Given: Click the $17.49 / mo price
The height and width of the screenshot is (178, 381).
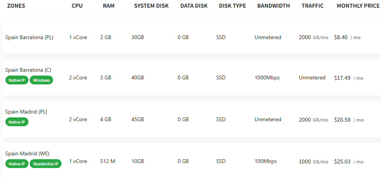Looking at the screenshot, I should click(x=348, y=77).
